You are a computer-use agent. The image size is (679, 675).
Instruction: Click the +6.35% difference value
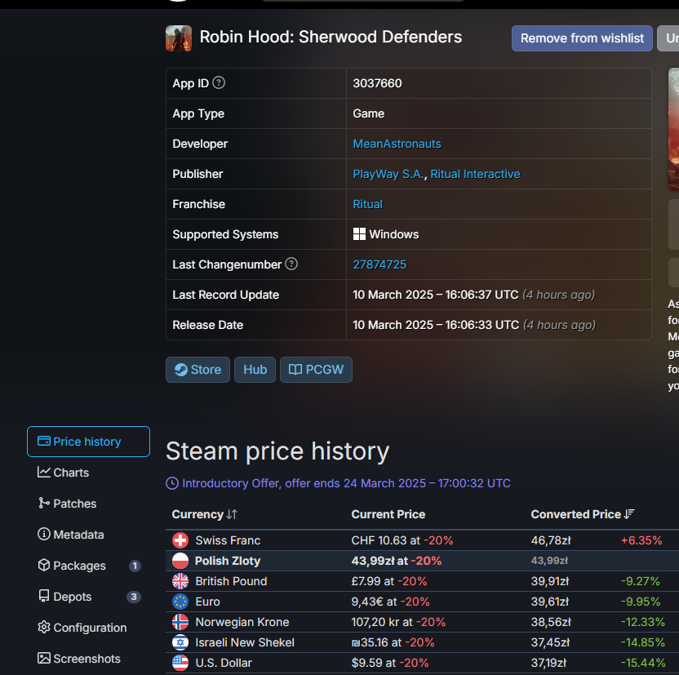[x=641, y=540]
